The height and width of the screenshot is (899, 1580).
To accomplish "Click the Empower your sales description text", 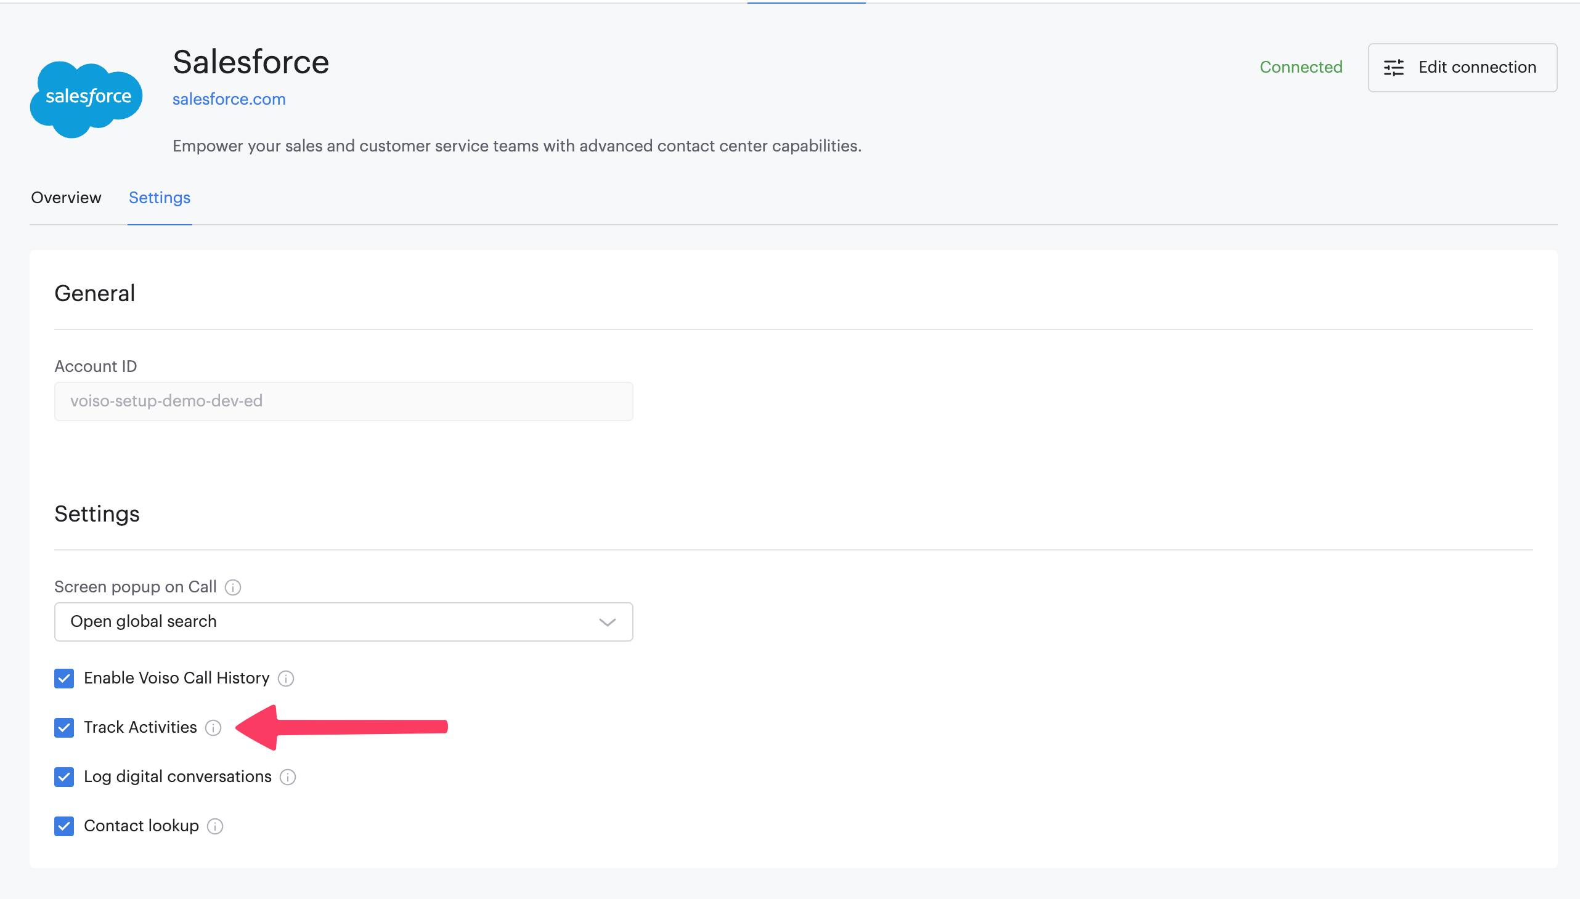I will [517, 147].
